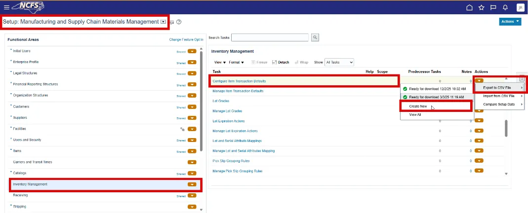The width and height of the screenshot is (528, 213).
Task: Open Lot and Serial Attribute Mappings task
Action: click(x=237, y=141)
